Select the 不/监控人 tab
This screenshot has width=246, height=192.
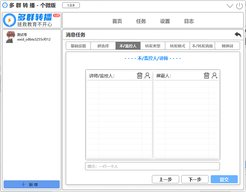(x=128, y=46)
